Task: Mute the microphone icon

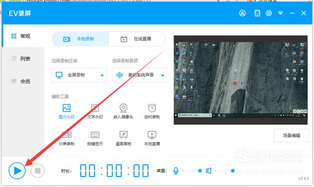Action: 176,171
